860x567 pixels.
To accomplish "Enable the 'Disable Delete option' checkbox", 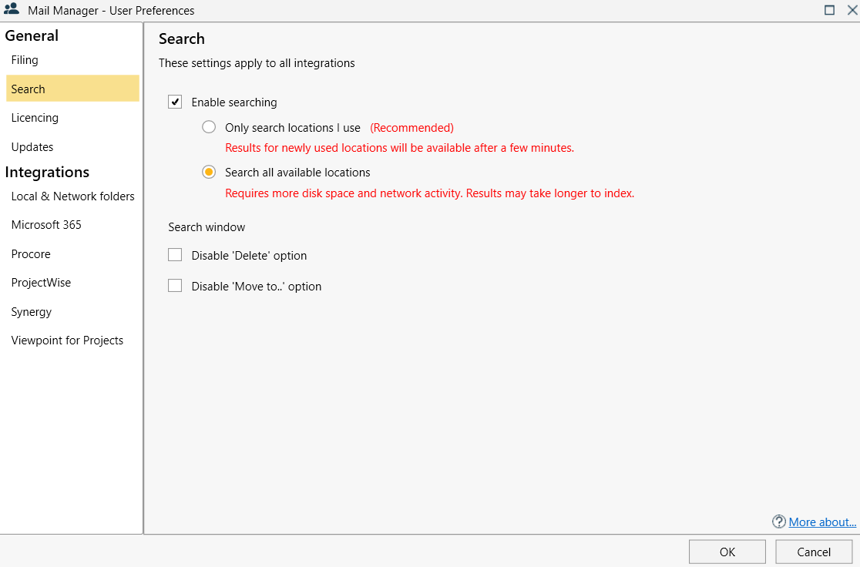I will [x=175, y=254].
